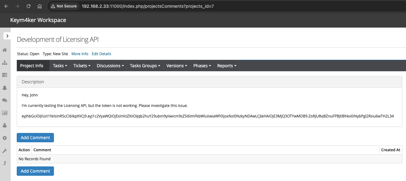406x181 pixels.
Task: Open the Tasks dropdown menu
Action: pyautogui.click(x=60, y=65)
